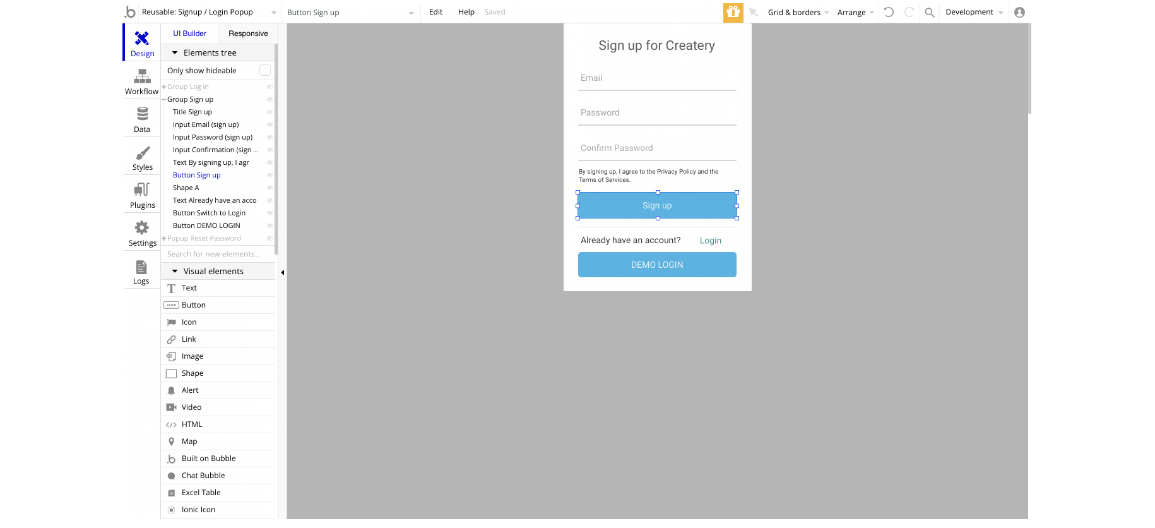Expand the Popup Reset Password tree node
1155x528 pixels.
coord(164,238)
